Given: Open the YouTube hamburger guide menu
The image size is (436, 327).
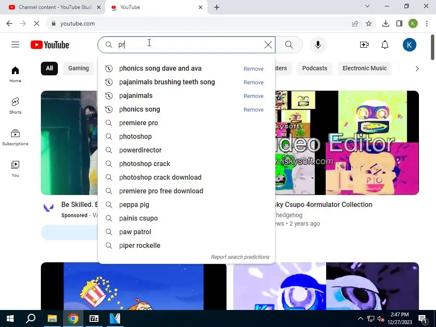Looking at the screenshot, I should [15, 44].
